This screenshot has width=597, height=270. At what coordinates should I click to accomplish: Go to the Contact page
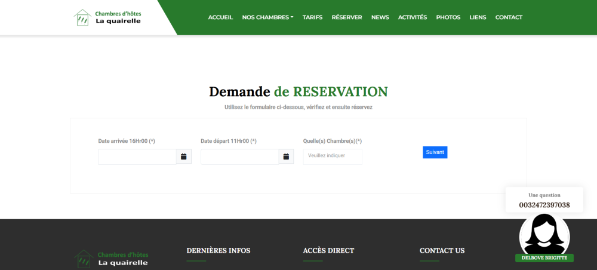(509, 17)
